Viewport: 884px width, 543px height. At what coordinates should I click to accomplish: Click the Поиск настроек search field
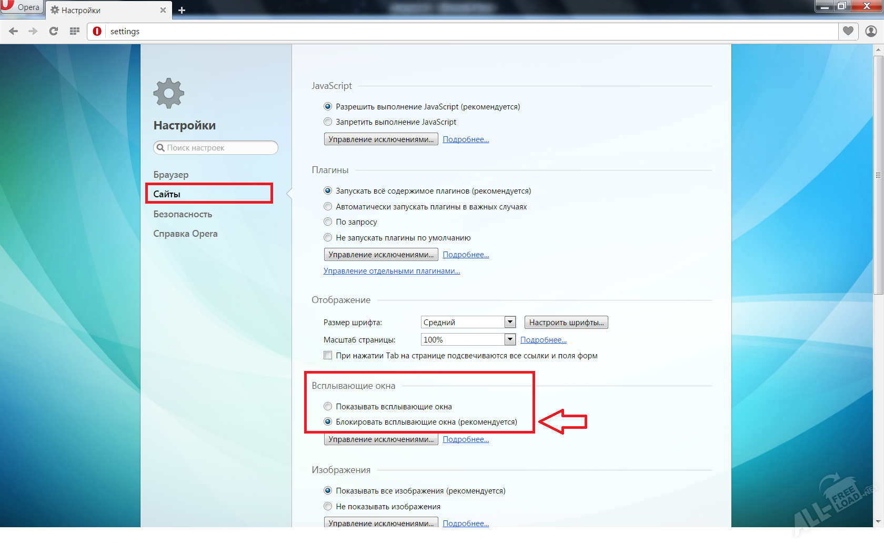click(215, 148)
